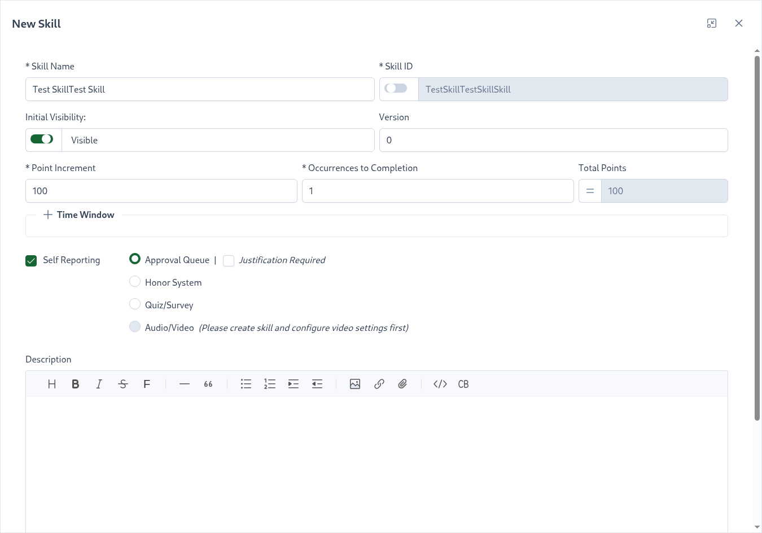This screenshot has height=533, width=762.
Task: Click the 'Description' label
Action: coord(48,359)
